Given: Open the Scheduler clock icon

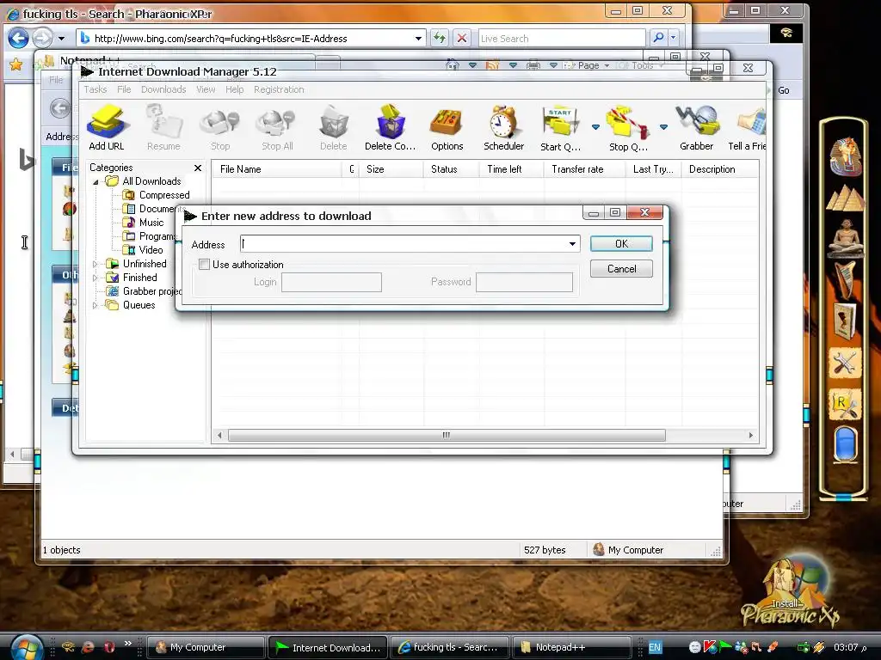Looking at the screenshot, I should pos(503,128).
